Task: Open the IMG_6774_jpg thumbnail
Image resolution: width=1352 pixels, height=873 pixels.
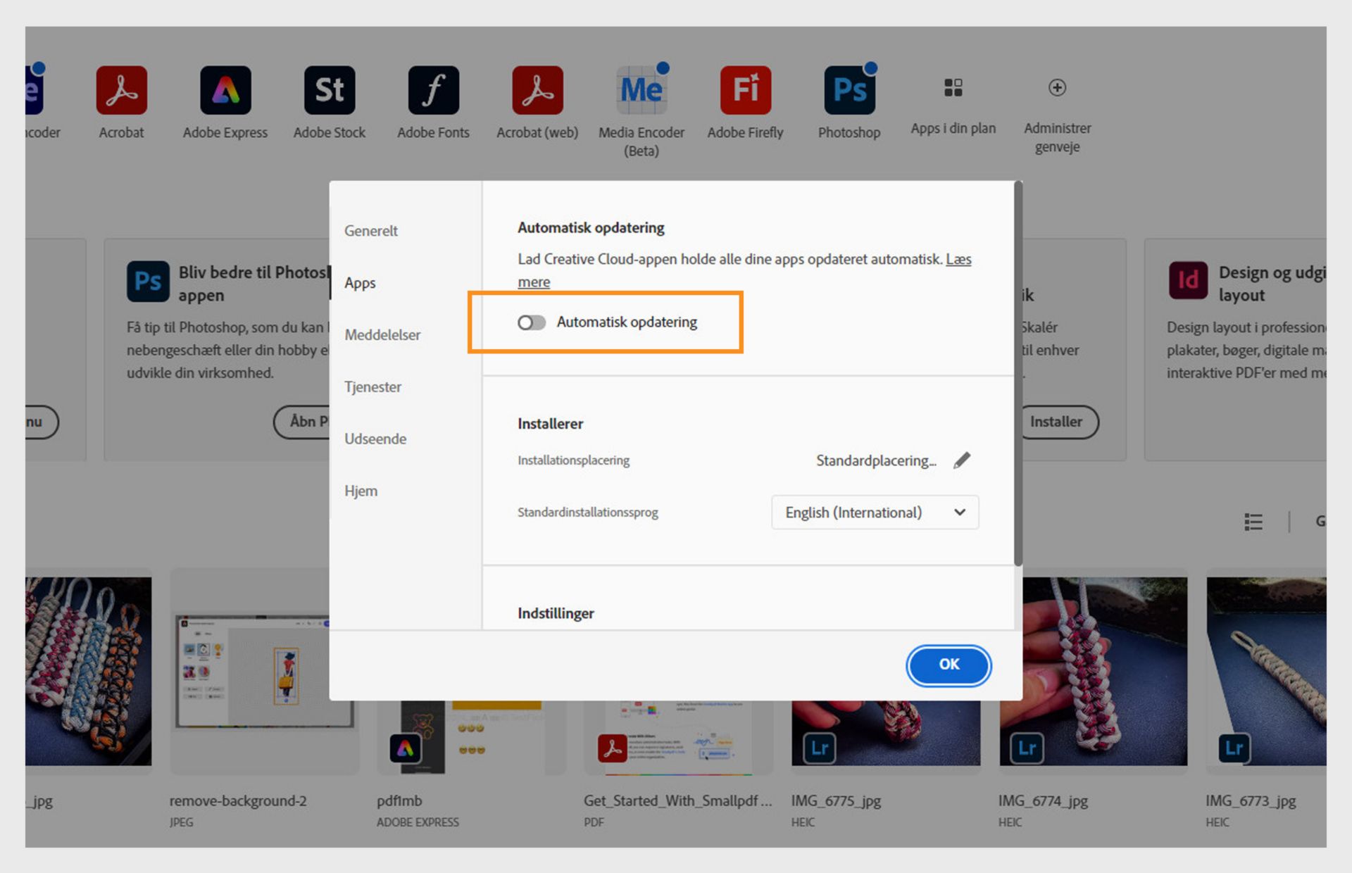Action: [1093, 672]
